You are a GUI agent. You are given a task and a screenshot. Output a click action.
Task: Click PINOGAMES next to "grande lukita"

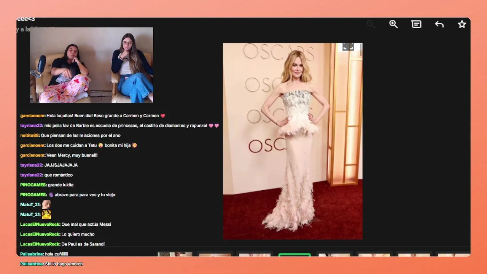coord(33,185)
